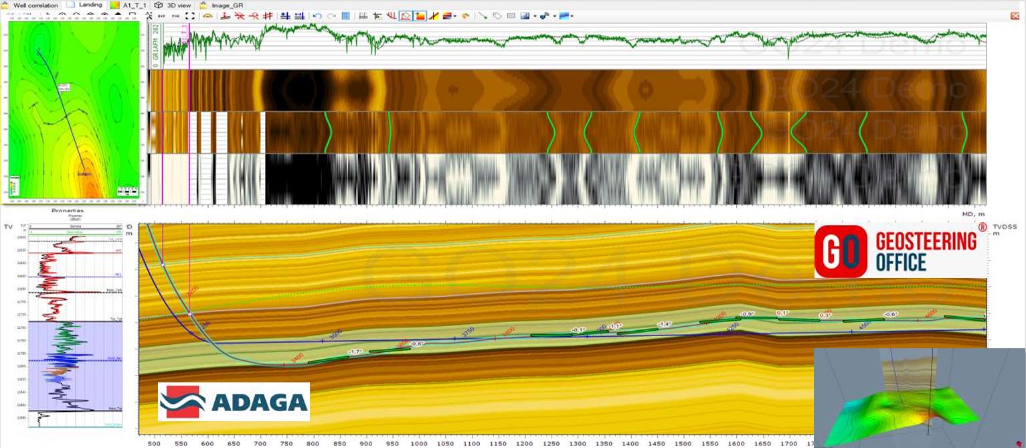Toggle the diagonal line on yellow icon

pyautogui.click(x=434, y=15)
